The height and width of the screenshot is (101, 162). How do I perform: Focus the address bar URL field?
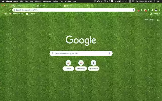[x=74, y=10]
